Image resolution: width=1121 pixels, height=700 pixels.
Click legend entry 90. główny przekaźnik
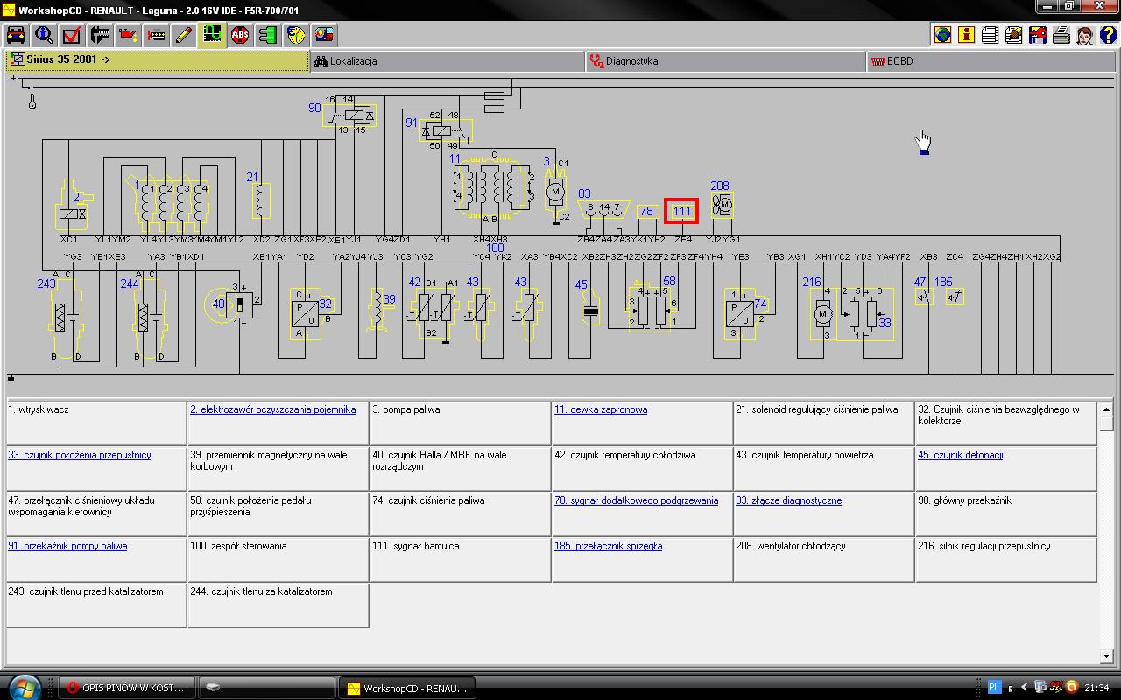click(x=1006, y=514)
